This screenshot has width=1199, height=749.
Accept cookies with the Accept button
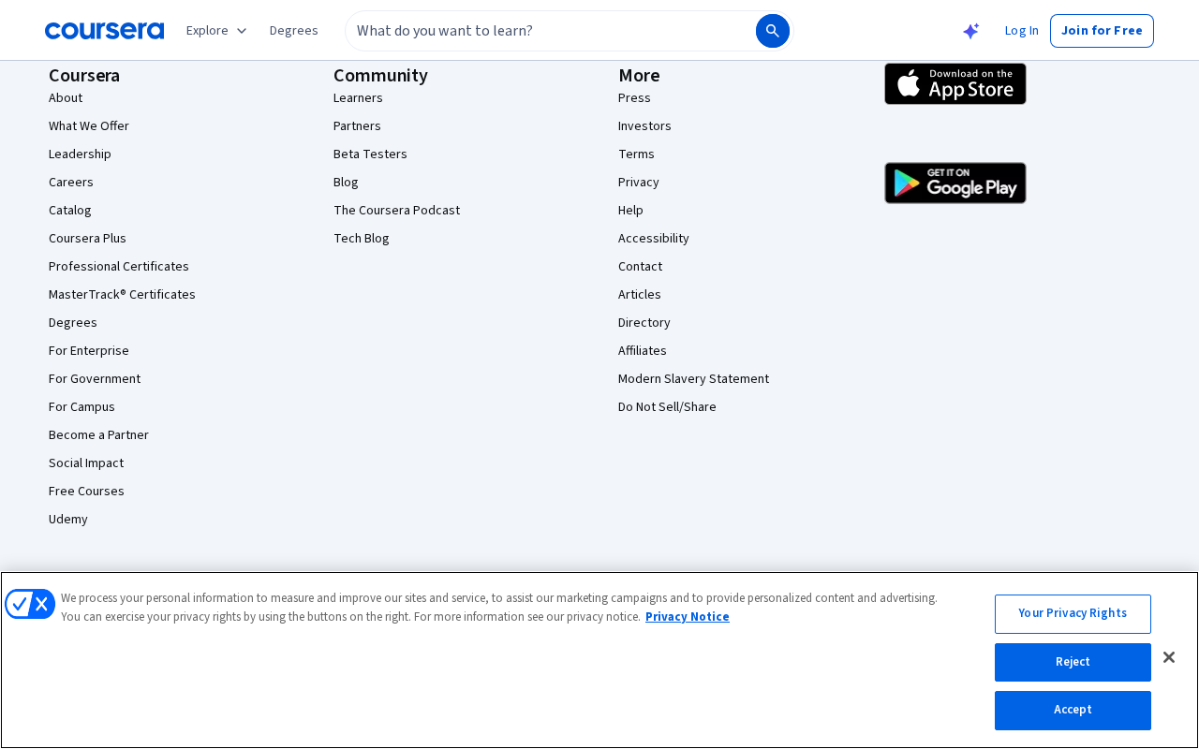tap(1073, 711)
